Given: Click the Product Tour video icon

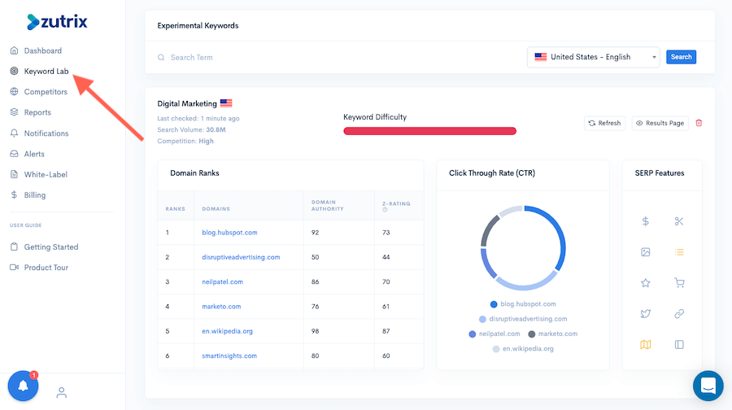Looking at the screenshot, I should [x=14, y=267].
